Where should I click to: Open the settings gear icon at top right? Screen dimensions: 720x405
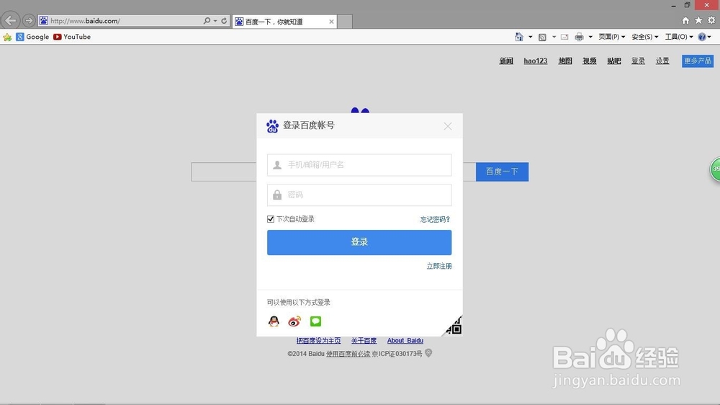tap(711, 20)
